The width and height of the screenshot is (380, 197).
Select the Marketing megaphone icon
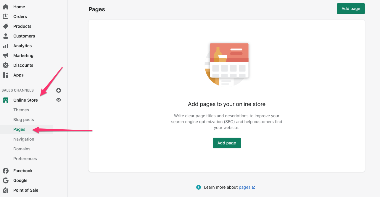tap(5, 55)
